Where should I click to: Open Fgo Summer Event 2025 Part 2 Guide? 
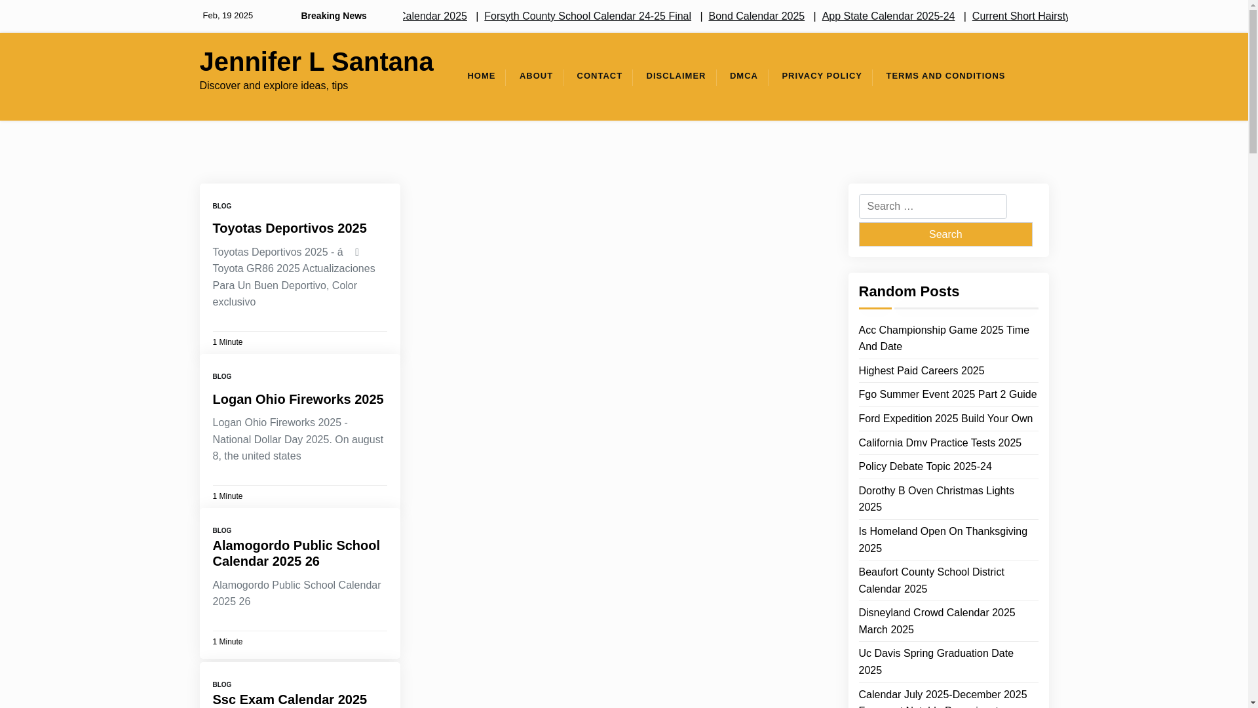(x=947, y=395)
